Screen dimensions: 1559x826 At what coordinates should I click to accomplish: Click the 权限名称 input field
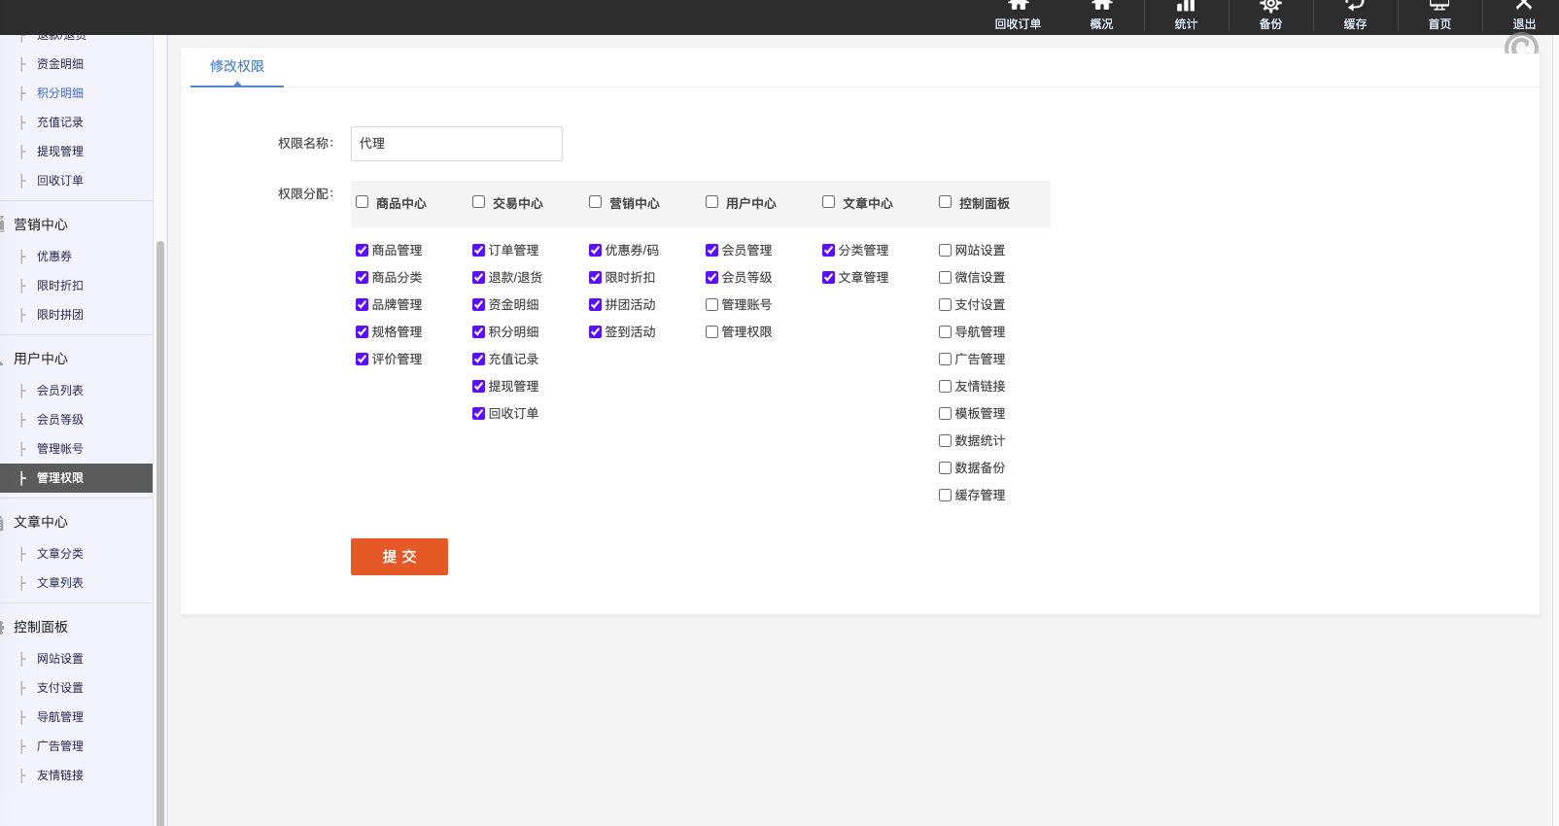click(x=456, y=144)
